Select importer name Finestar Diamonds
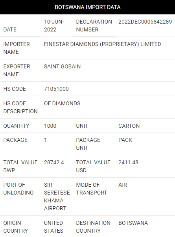 [102, 44]
